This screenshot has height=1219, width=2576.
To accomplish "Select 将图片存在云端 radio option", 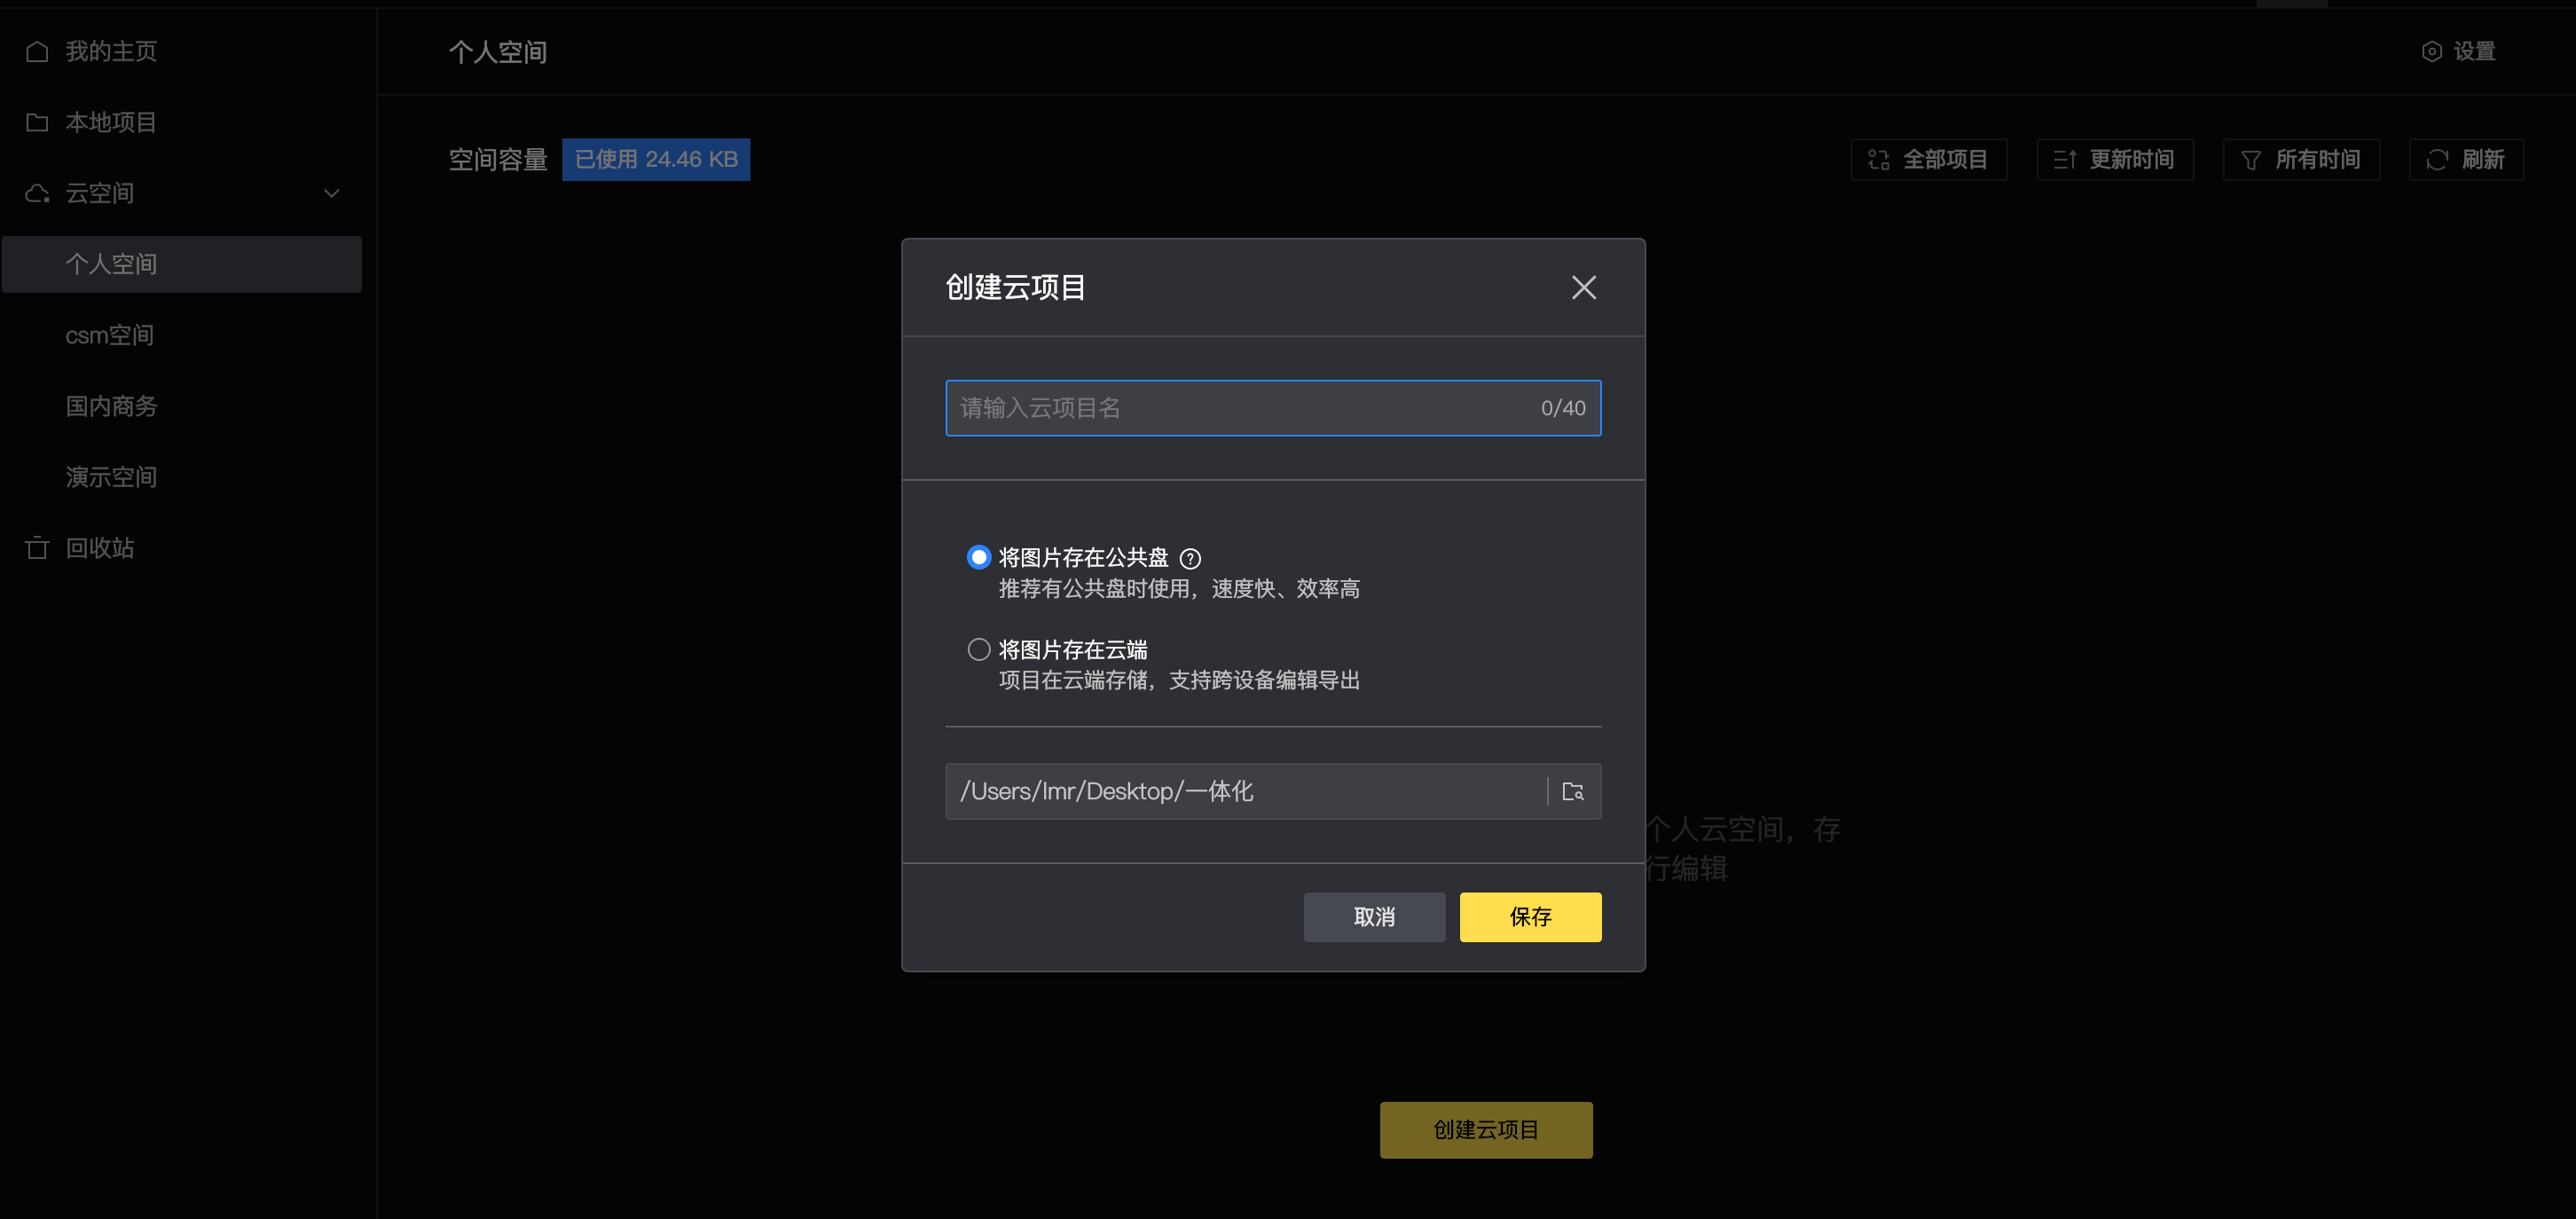I will (x=979, y=650).
